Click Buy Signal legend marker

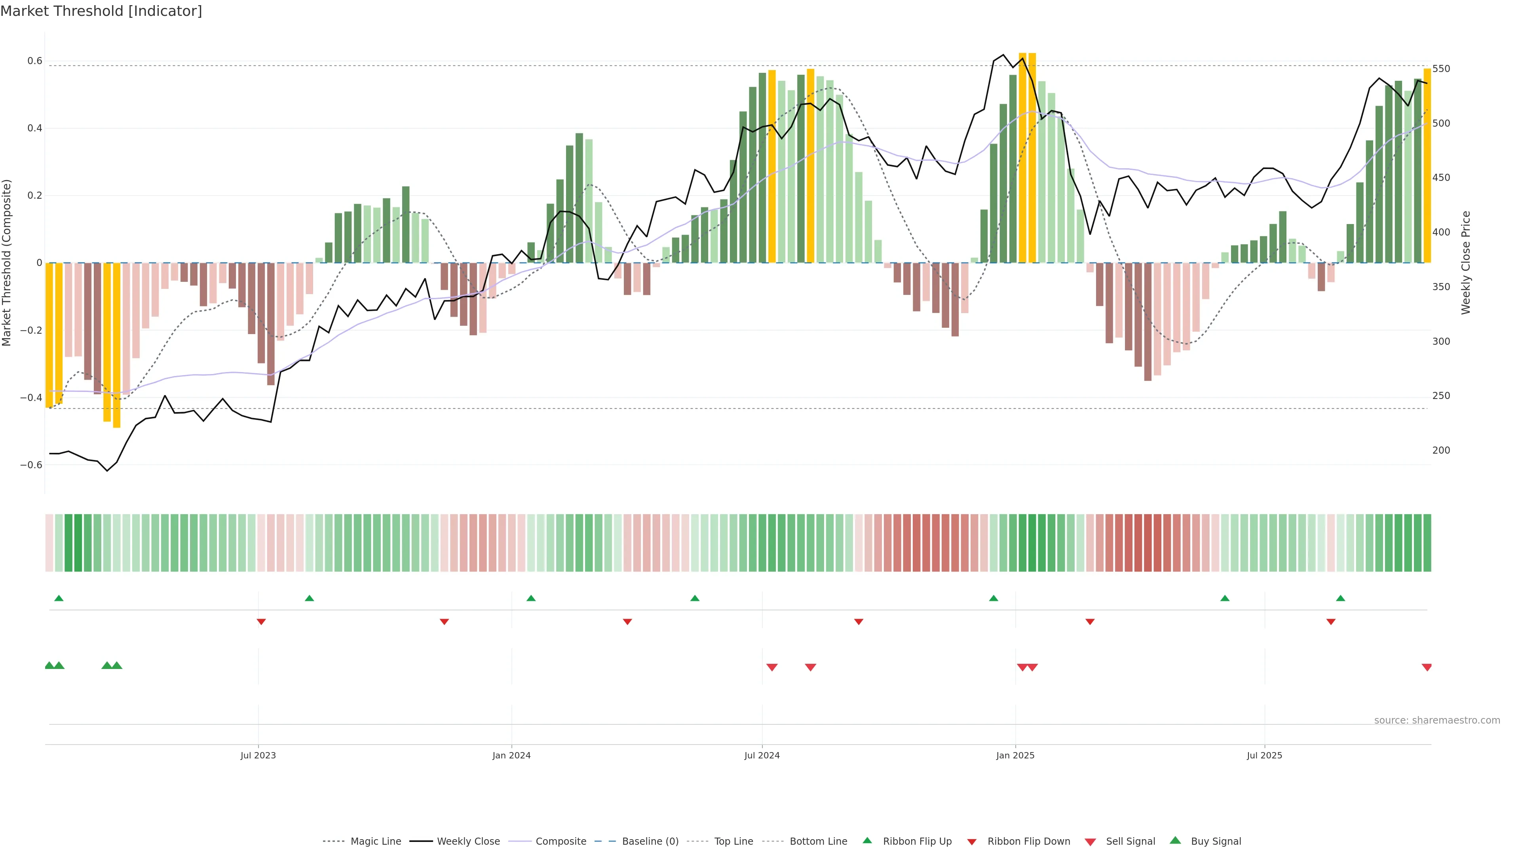[x=1175, y=841]
